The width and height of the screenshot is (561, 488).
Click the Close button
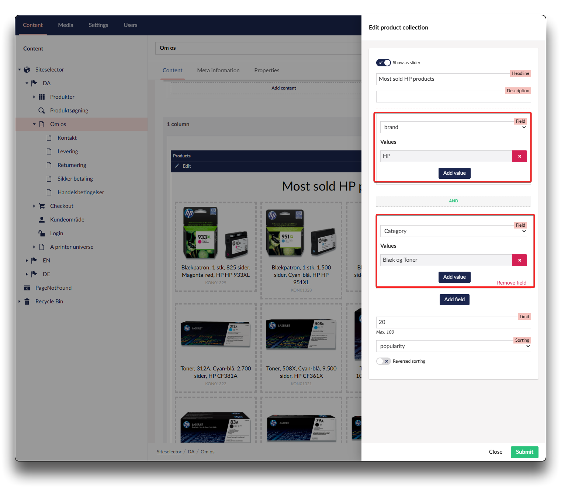(496, 452)
